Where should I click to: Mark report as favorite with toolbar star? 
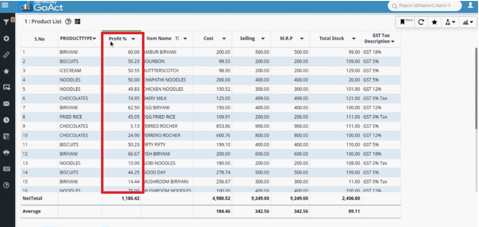(x=434, y=22)
